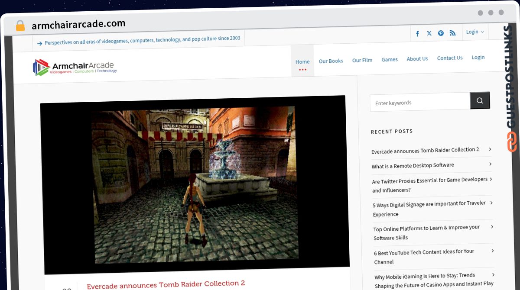The height and width of the screenshot is (290, 520).
Task: Click the armchairarcade.com address text
Action: tap(78, 24)
